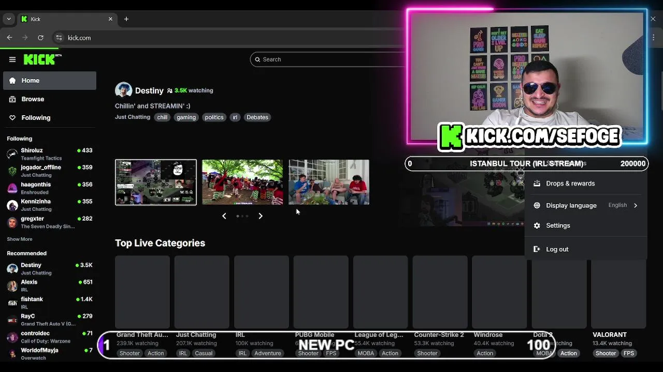View site information icon in address bar

tap(59, 38)
